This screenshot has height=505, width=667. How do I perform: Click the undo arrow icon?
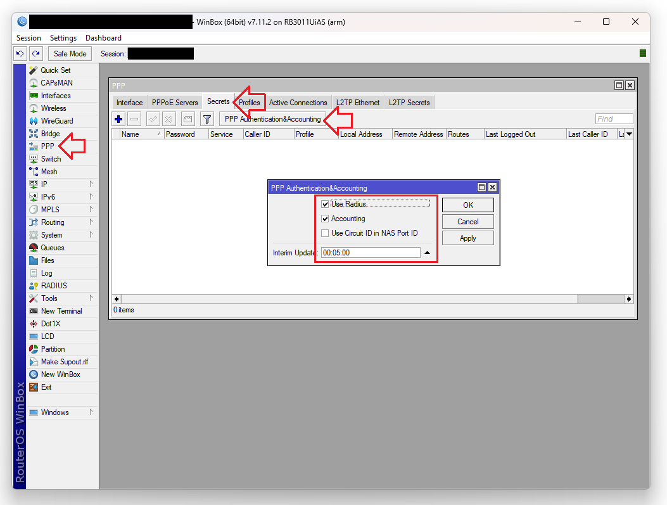(20, 54)
